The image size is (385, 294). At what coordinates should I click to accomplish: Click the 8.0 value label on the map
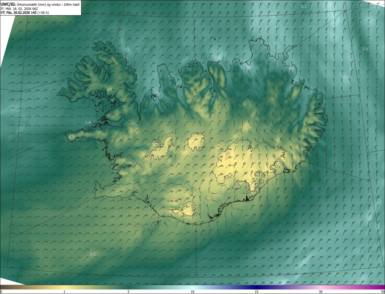[x=346, y=77]
